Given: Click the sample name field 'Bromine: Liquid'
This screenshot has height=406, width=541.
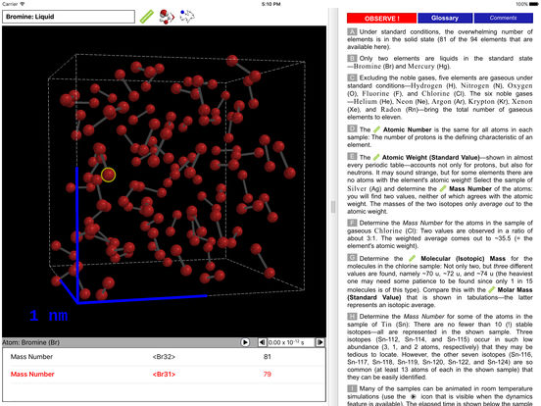Looking at the screenshot, I should click(69, 17).
